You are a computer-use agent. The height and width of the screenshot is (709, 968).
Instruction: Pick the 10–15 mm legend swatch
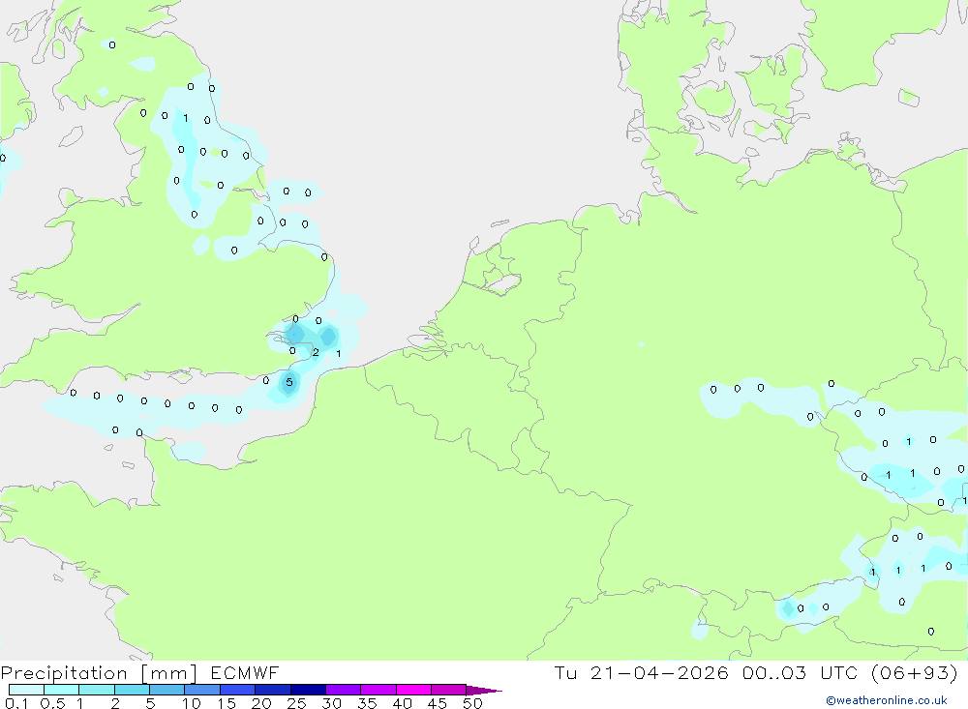202,690
